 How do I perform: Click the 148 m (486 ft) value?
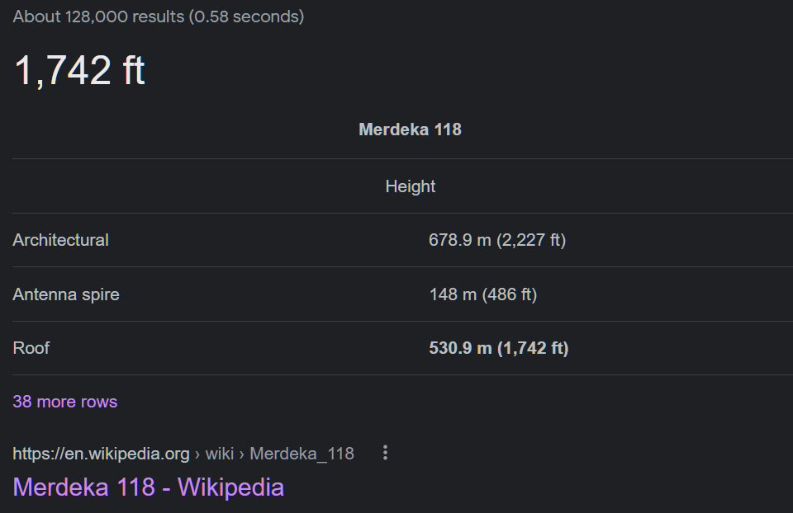(483, 294)
